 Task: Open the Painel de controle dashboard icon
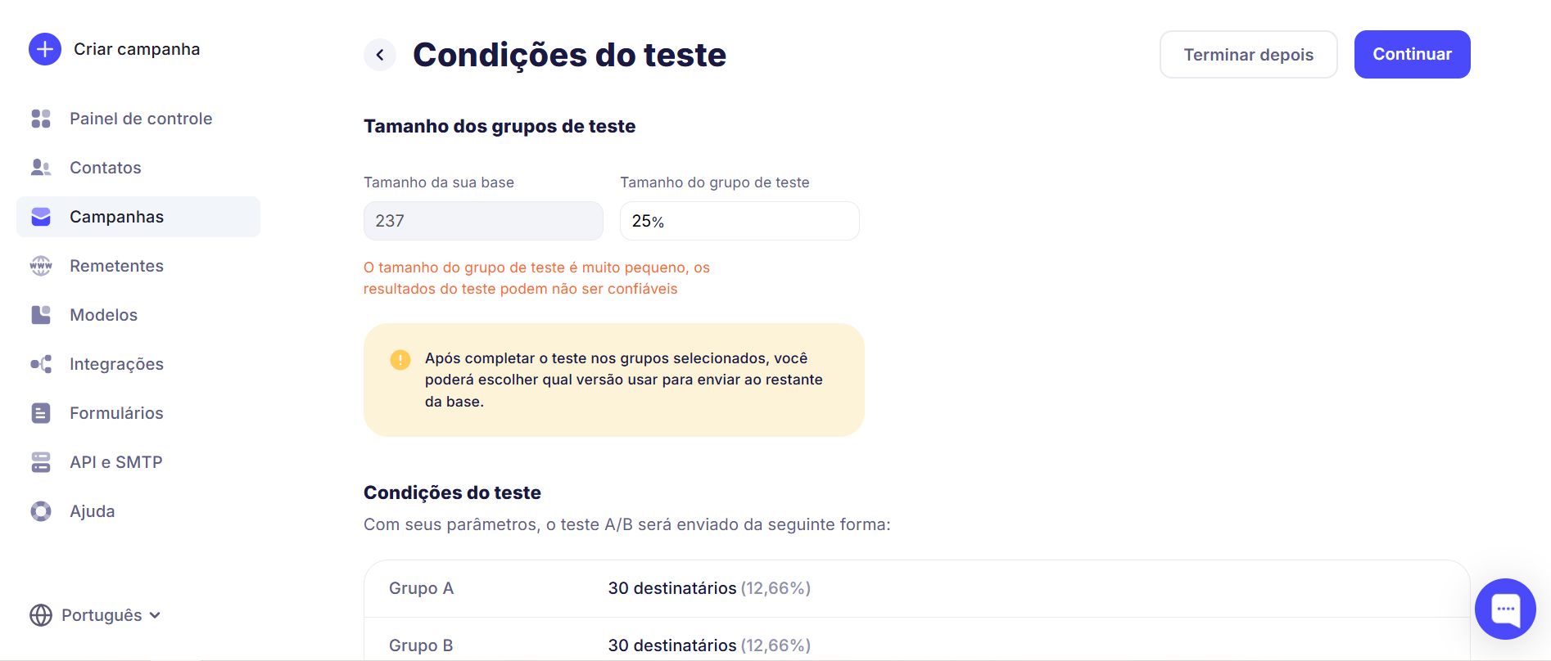(41, 119)
